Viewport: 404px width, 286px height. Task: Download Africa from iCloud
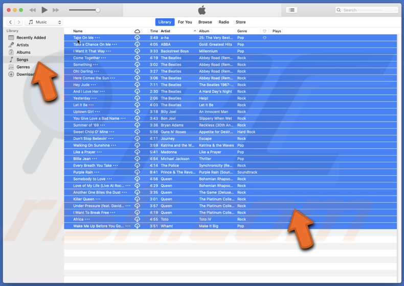click(x=137, y=219)
